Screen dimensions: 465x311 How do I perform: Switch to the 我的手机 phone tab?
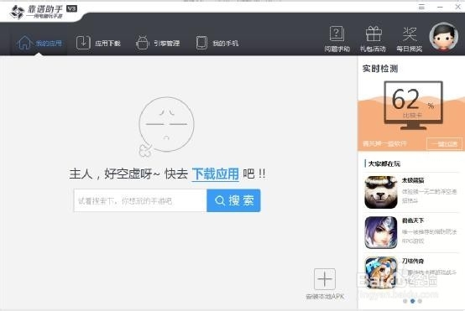tap(217, 44)
